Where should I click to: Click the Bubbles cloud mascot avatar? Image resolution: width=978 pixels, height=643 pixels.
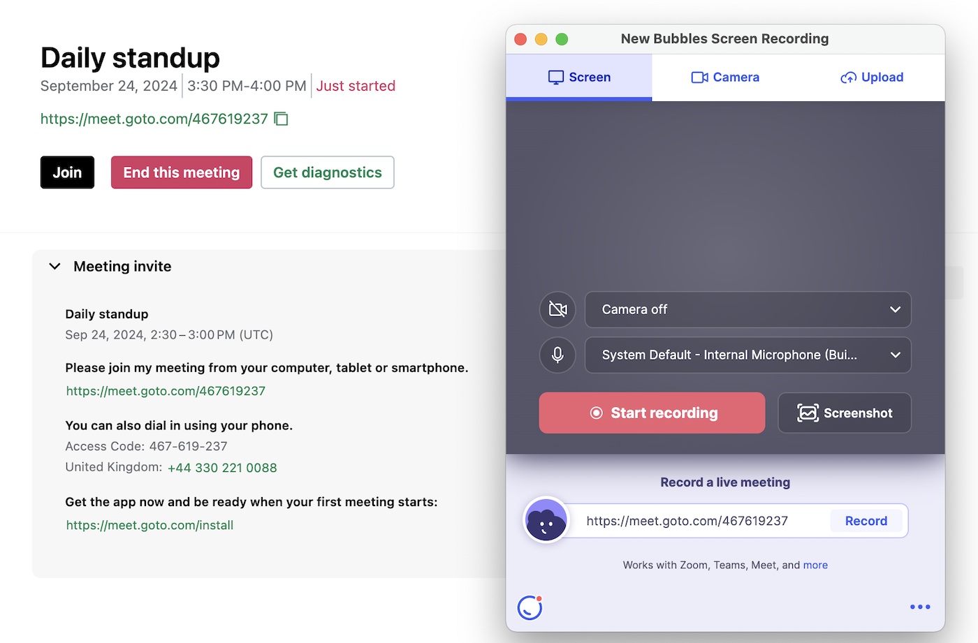coord(546,520)
